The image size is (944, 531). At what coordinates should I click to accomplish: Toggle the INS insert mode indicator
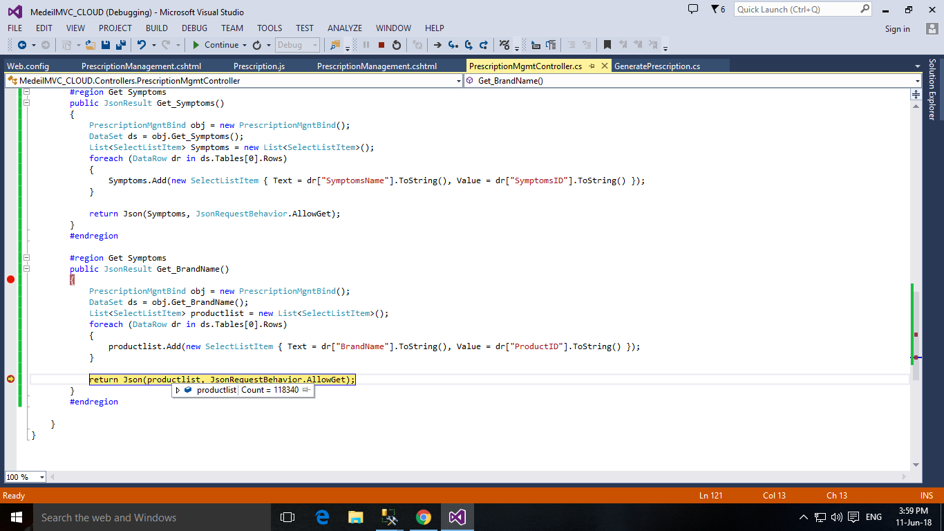[x=926, y=495]
